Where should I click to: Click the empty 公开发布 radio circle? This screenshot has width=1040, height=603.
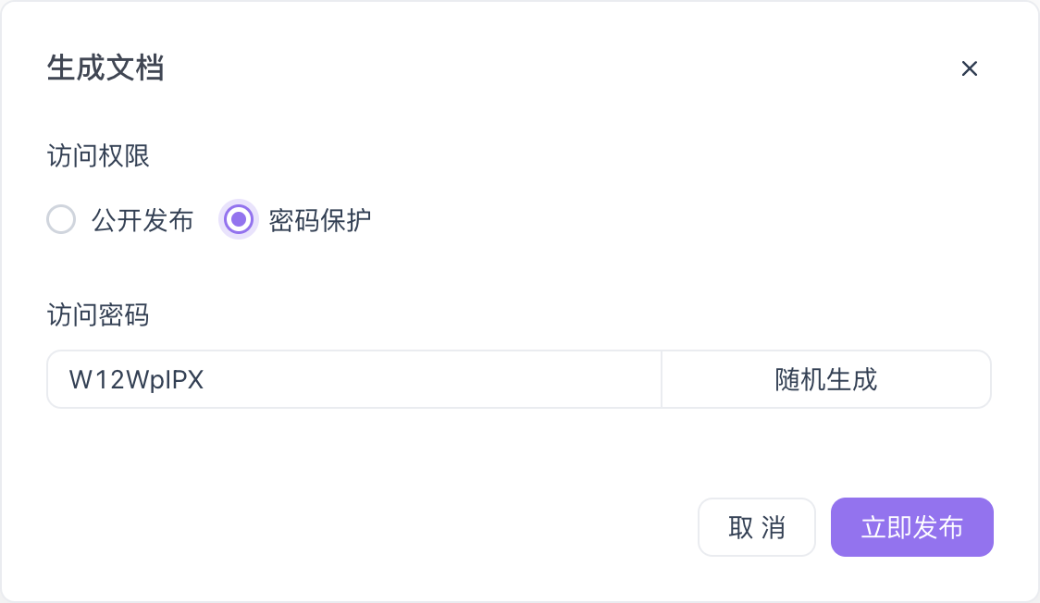[61, 220]
